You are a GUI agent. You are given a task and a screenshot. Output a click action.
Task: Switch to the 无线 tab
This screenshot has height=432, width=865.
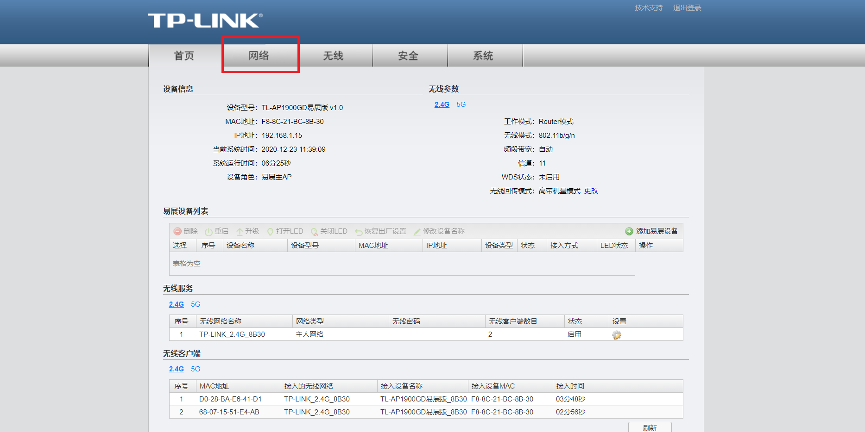click(x=335, y=55)
